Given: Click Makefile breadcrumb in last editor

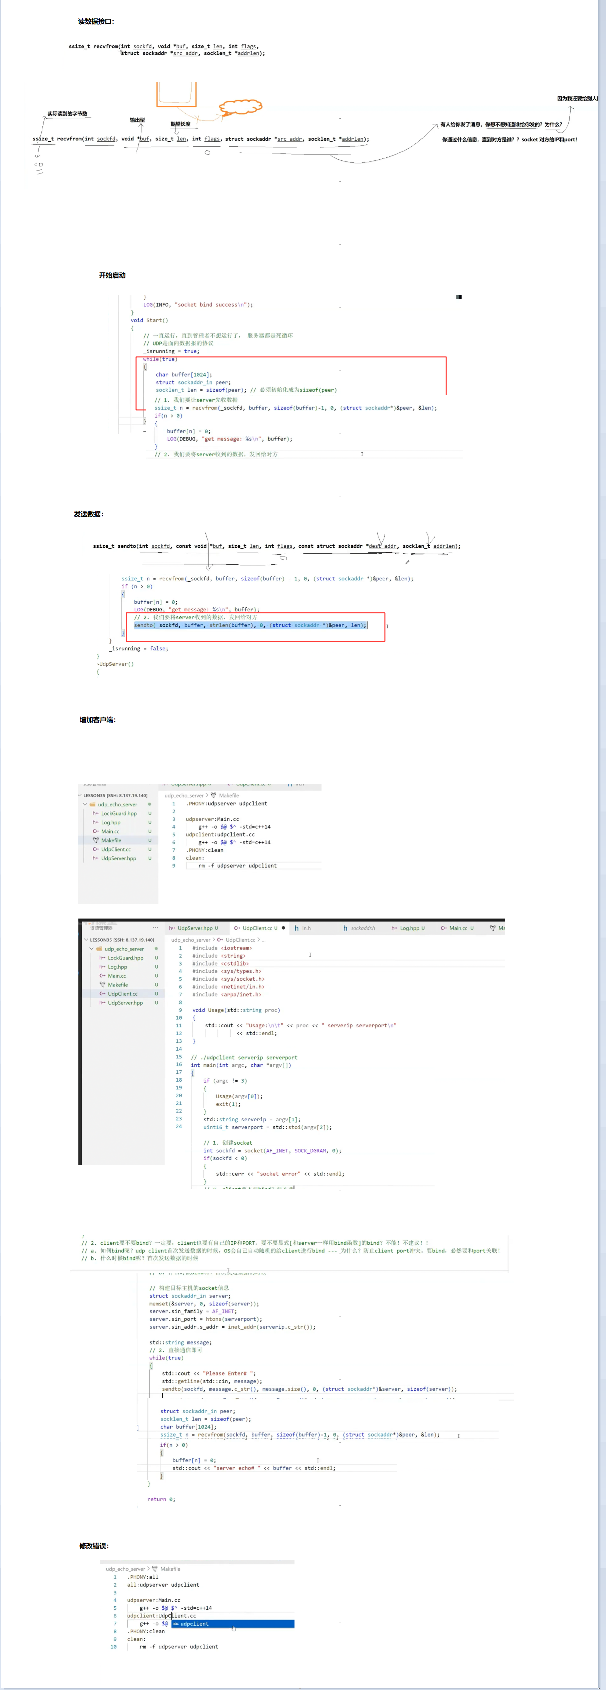Looking at the screenshot, I should (170, 1569).
